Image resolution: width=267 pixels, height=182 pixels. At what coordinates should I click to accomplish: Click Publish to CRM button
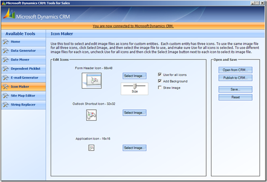coord(235,78)
